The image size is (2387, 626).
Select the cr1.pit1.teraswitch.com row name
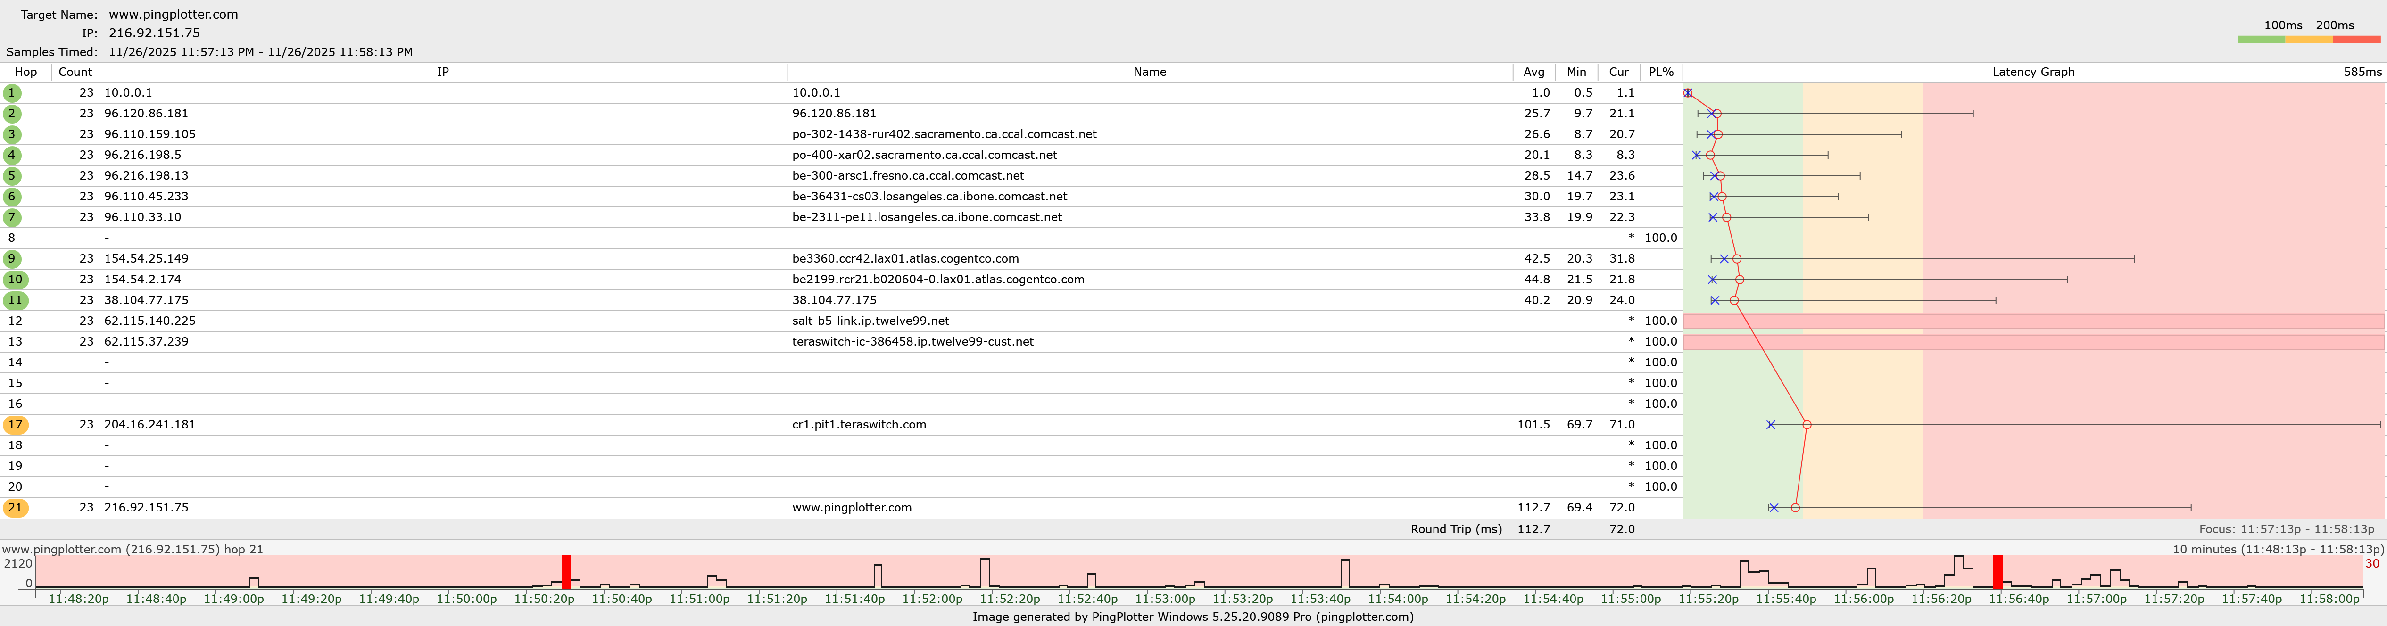[859, 425]
